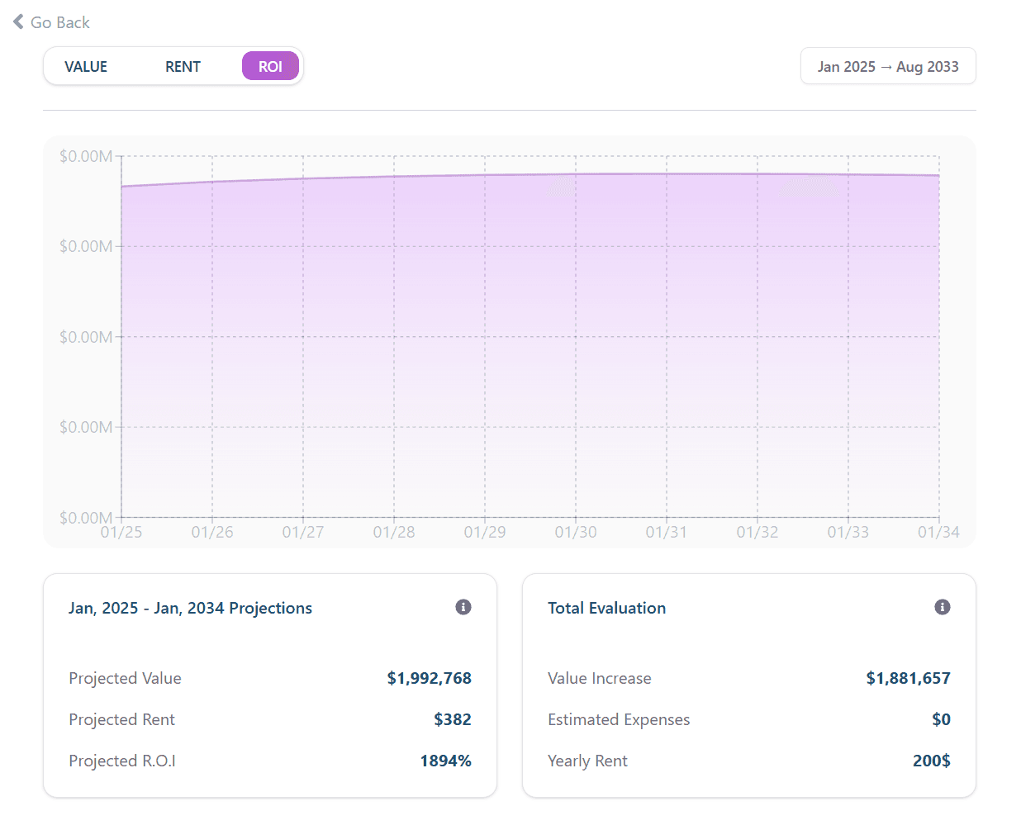
Task: Toggle the ROI view on
Action: click(x=270, y=66)
